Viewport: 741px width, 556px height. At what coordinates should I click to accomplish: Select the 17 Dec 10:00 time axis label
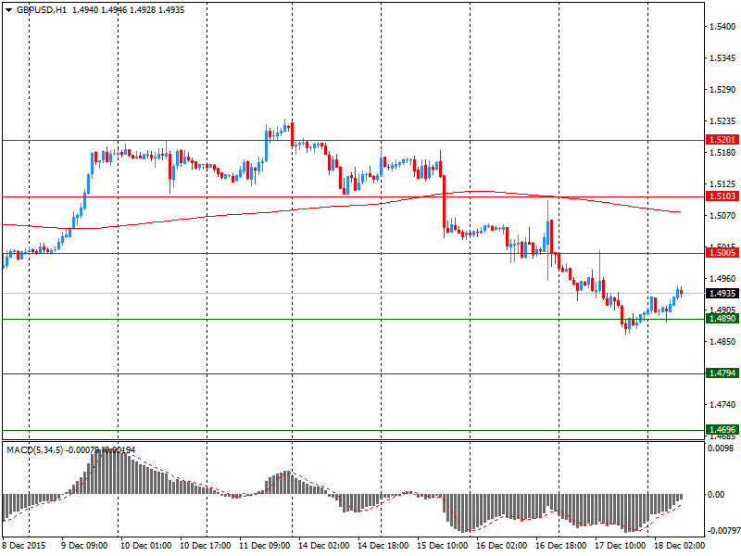(621, 546)
